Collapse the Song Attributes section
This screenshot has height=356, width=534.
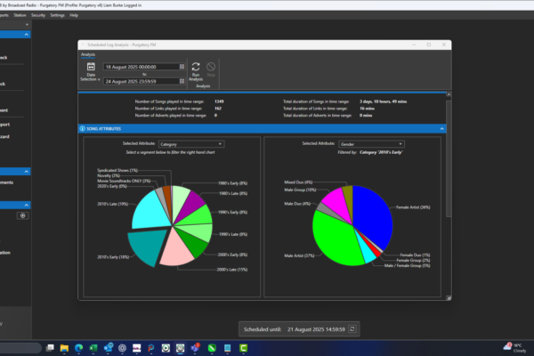click(441, 130)
